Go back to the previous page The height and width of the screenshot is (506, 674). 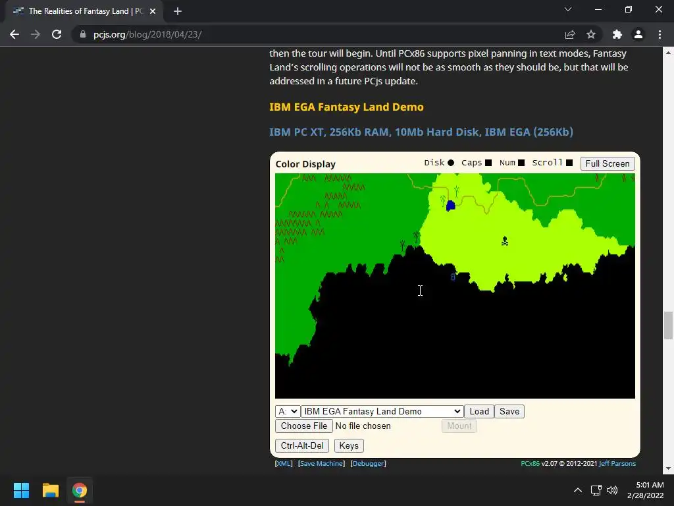[14, 34]
